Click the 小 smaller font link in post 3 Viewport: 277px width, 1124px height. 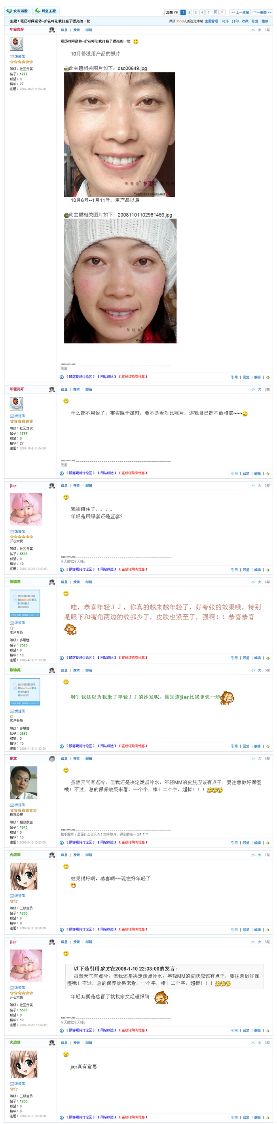(253, 485)
